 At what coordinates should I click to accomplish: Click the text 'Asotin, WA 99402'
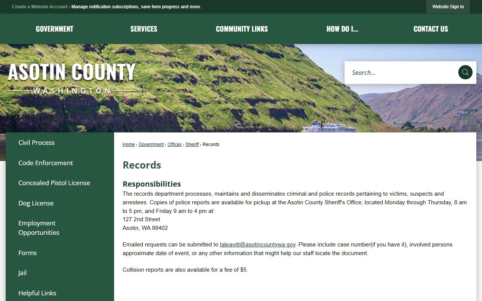click(145, 228)
